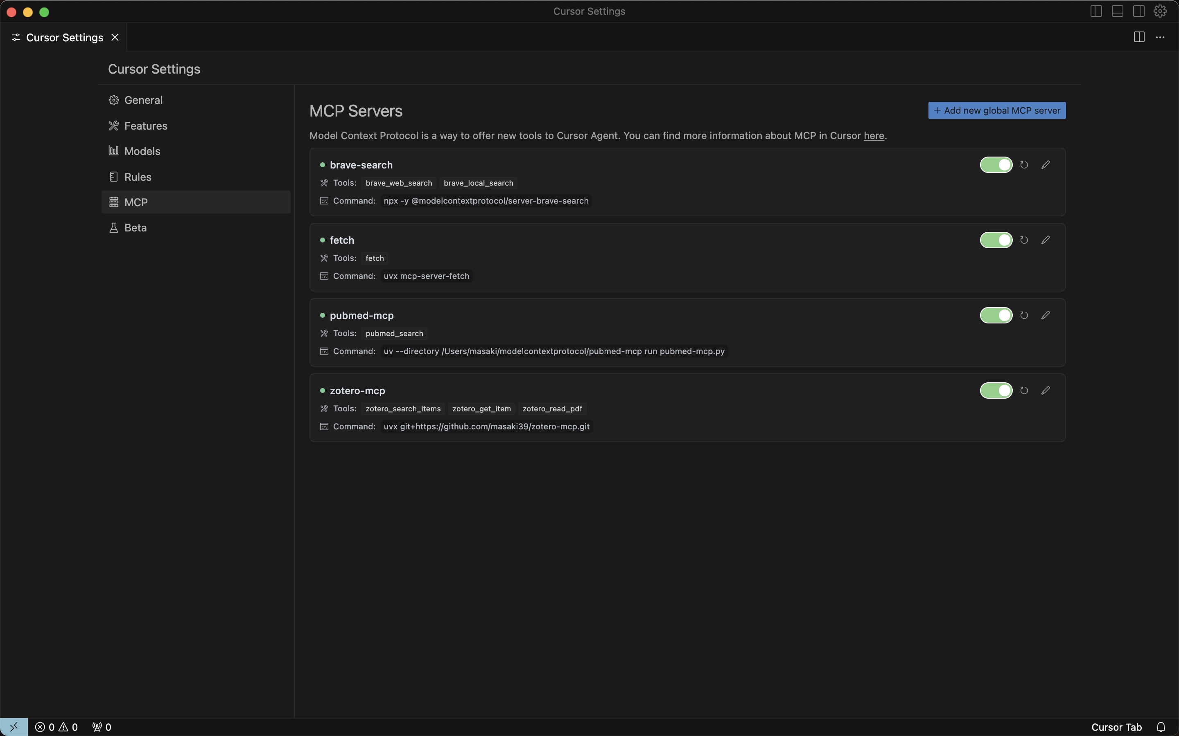This screenshot has height=736, width=1179.
Task: Switch to the Features settings section
Action: point(145,126)
